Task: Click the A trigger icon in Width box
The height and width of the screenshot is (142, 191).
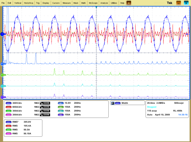Action: (x=113, y=103)
